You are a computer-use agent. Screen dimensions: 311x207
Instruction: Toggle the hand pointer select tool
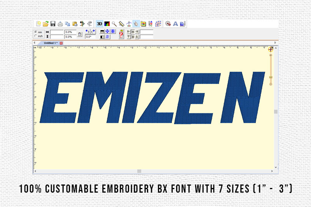(136, 24)
